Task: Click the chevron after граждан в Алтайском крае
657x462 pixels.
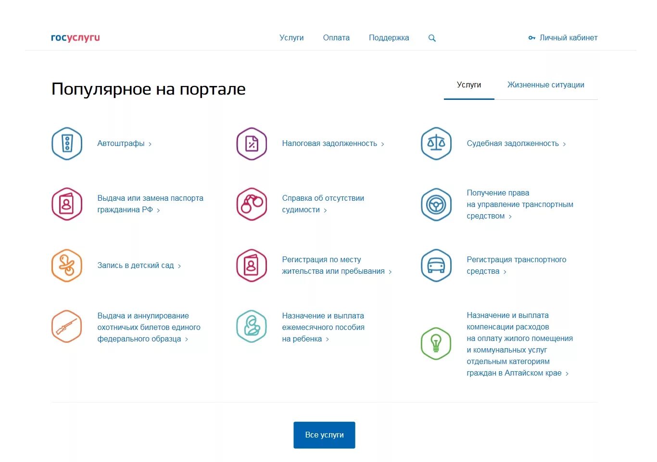Action: tap(567, 374)
